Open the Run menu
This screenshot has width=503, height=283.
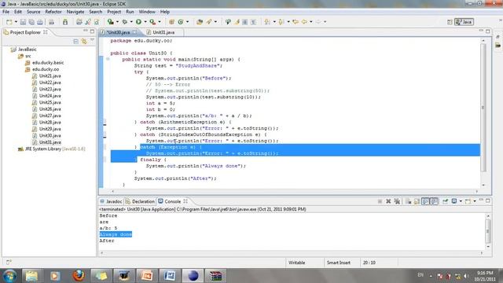(130, 12)
